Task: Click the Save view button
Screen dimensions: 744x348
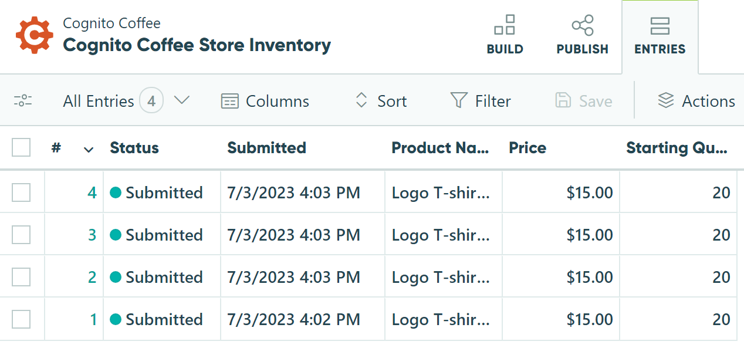Action: [583, 101]
